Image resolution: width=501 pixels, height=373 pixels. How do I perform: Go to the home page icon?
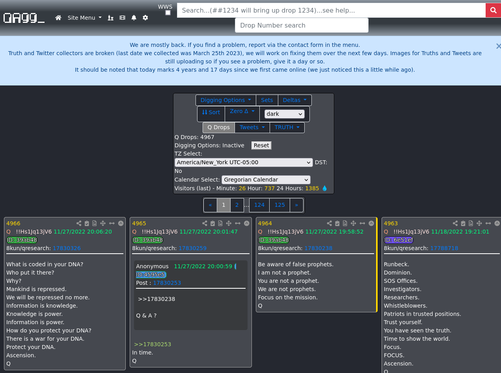pyautogui.click(x=58, y=18)
